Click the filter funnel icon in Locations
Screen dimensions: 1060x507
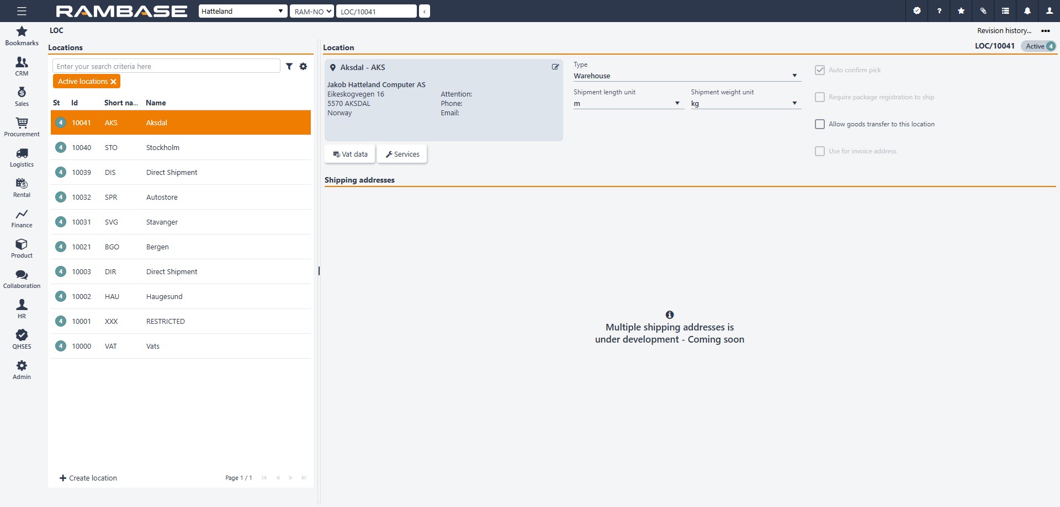coord(289,66)
